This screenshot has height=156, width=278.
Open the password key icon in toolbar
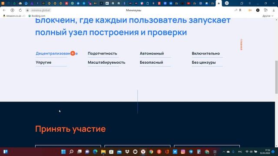pos(250,10)
